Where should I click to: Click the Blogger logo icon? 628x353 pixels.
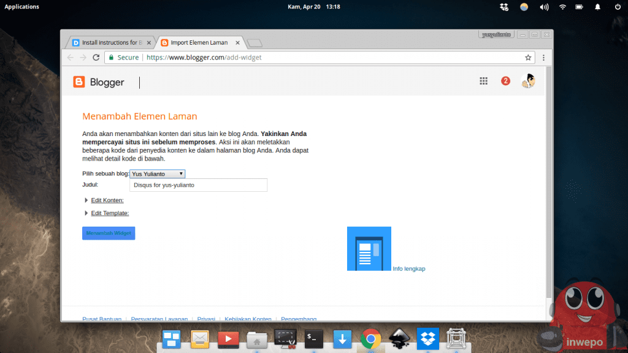79,82
